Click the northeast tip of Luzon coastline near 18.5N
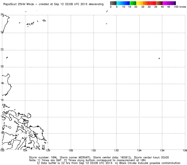The width and height of the screenshot is (187, 165). [x=9, y=75]
